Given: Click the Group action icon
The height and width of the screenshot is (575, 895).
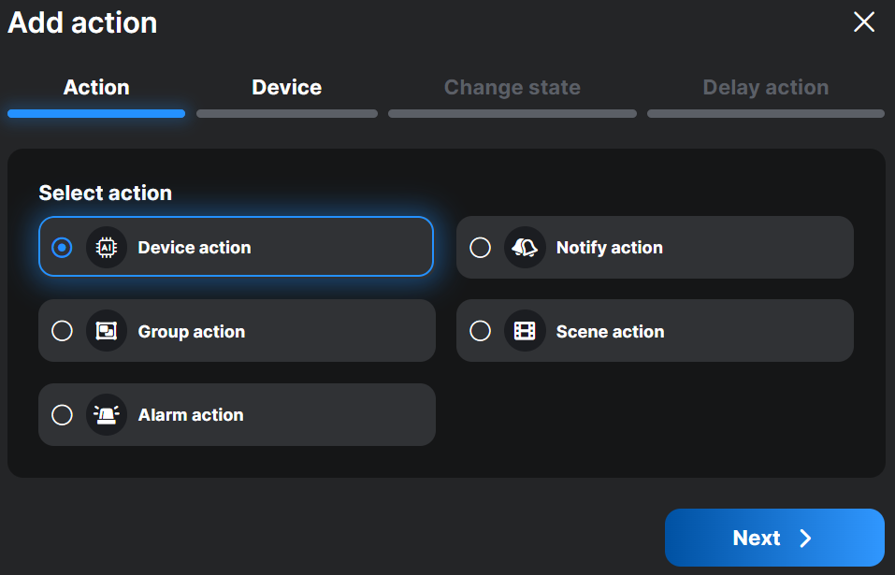Looking at the screenshot, I should tap(107, 331).
